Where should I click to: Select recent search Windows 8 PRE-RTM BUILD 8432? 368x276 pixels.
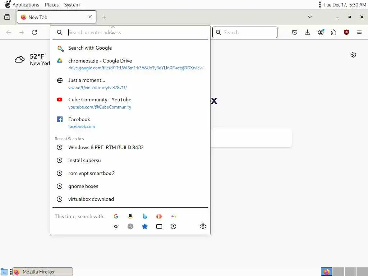click(130, 147)
